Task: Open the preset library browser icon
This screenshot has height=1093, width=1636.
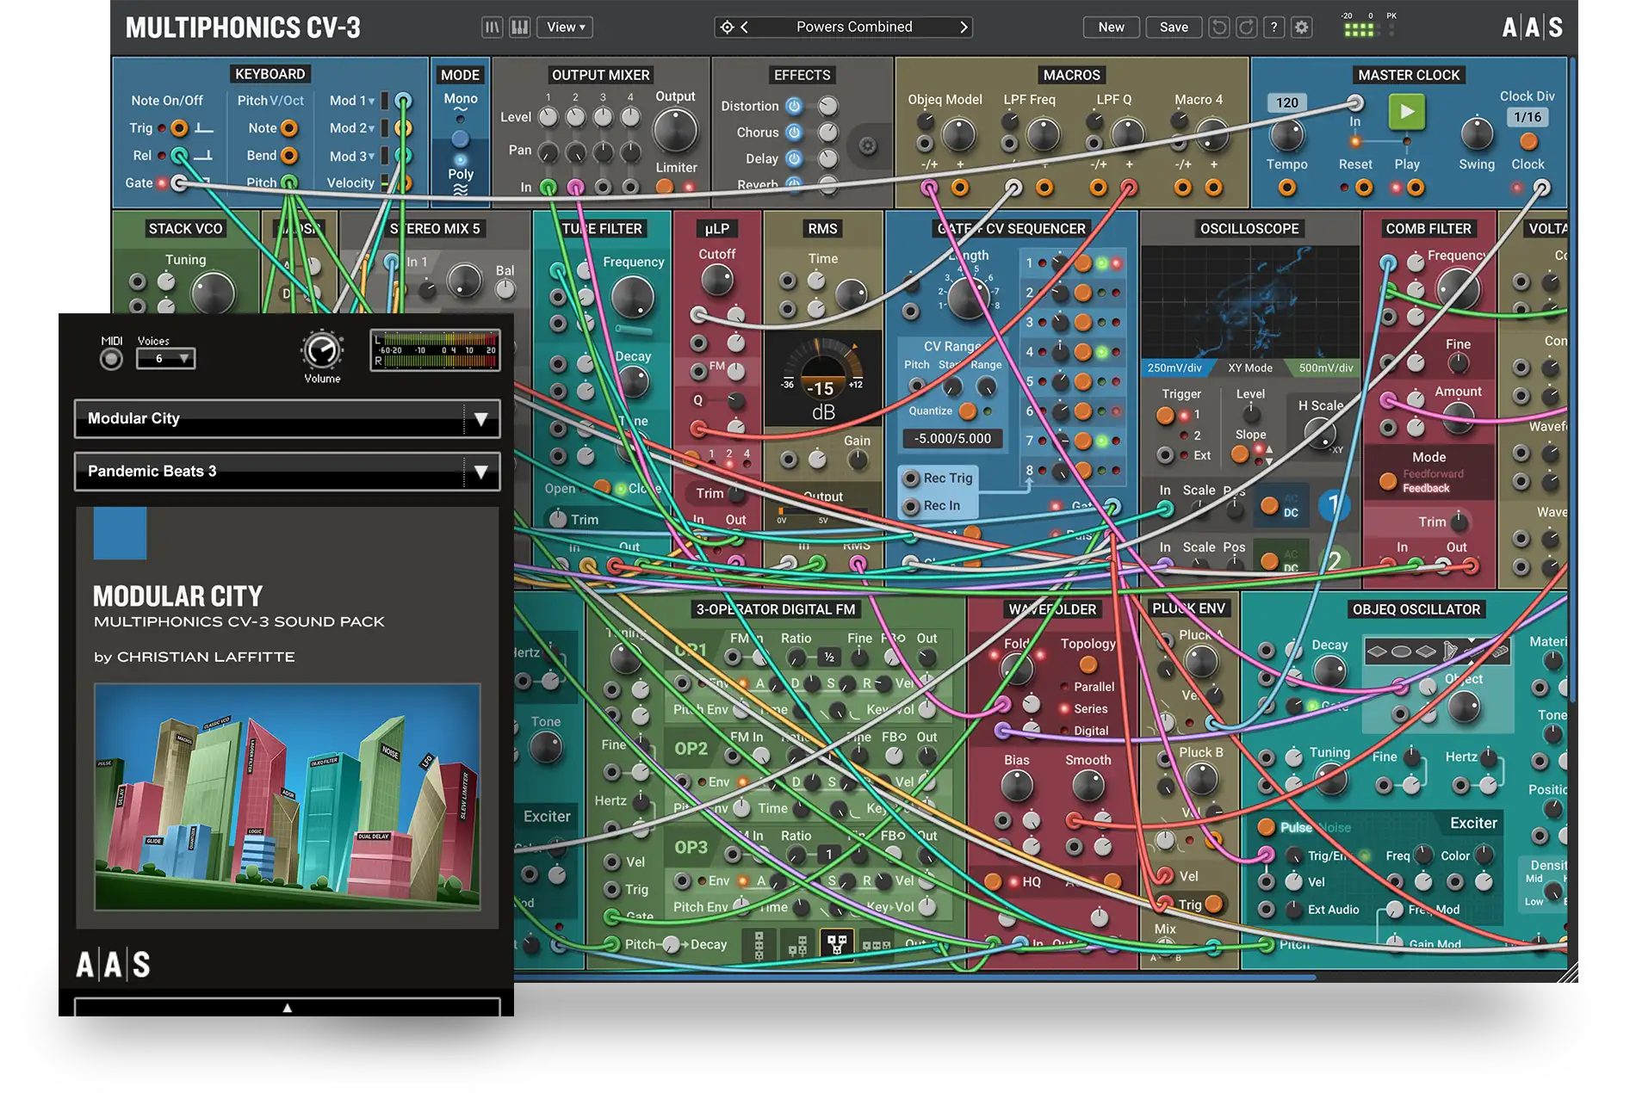Action: [x=492, y=28]
